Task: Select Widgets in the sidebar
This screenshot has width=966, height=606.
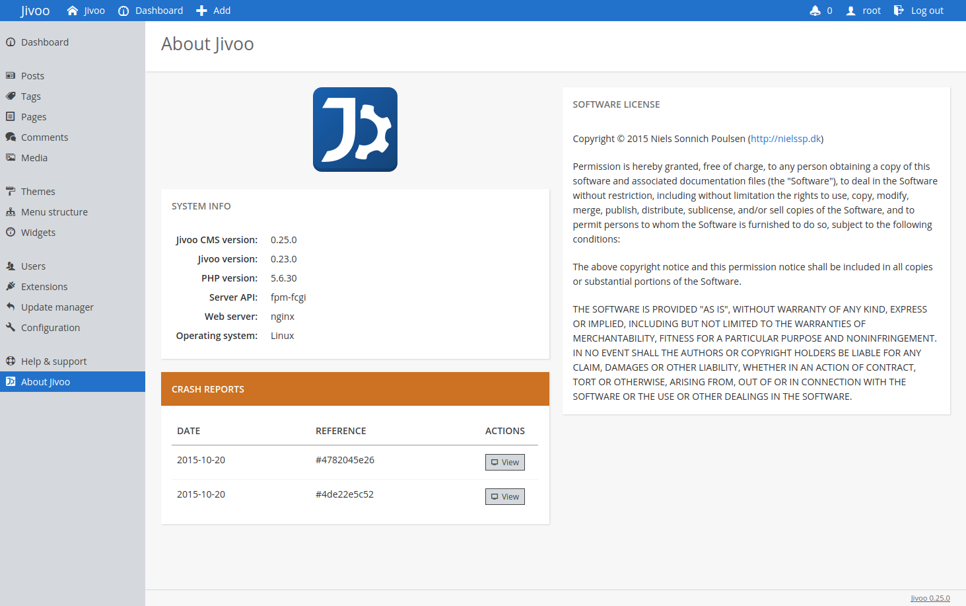Action: [38, 233]
